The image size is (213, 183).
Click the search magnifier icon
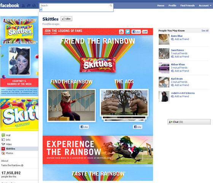(111, 5)
